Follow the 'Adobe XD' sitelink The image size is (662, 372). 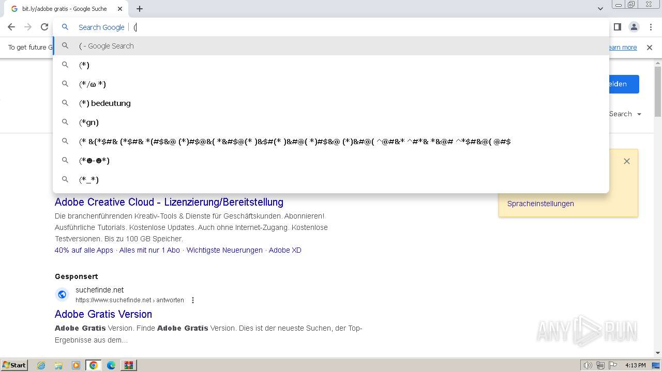click(x=285, y=250)
